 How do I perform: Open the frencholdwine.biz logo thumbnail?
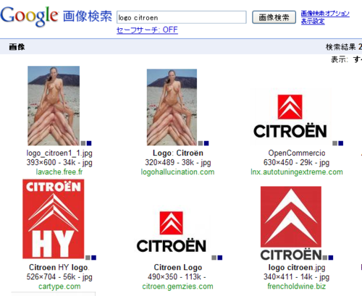click(291, 223)
